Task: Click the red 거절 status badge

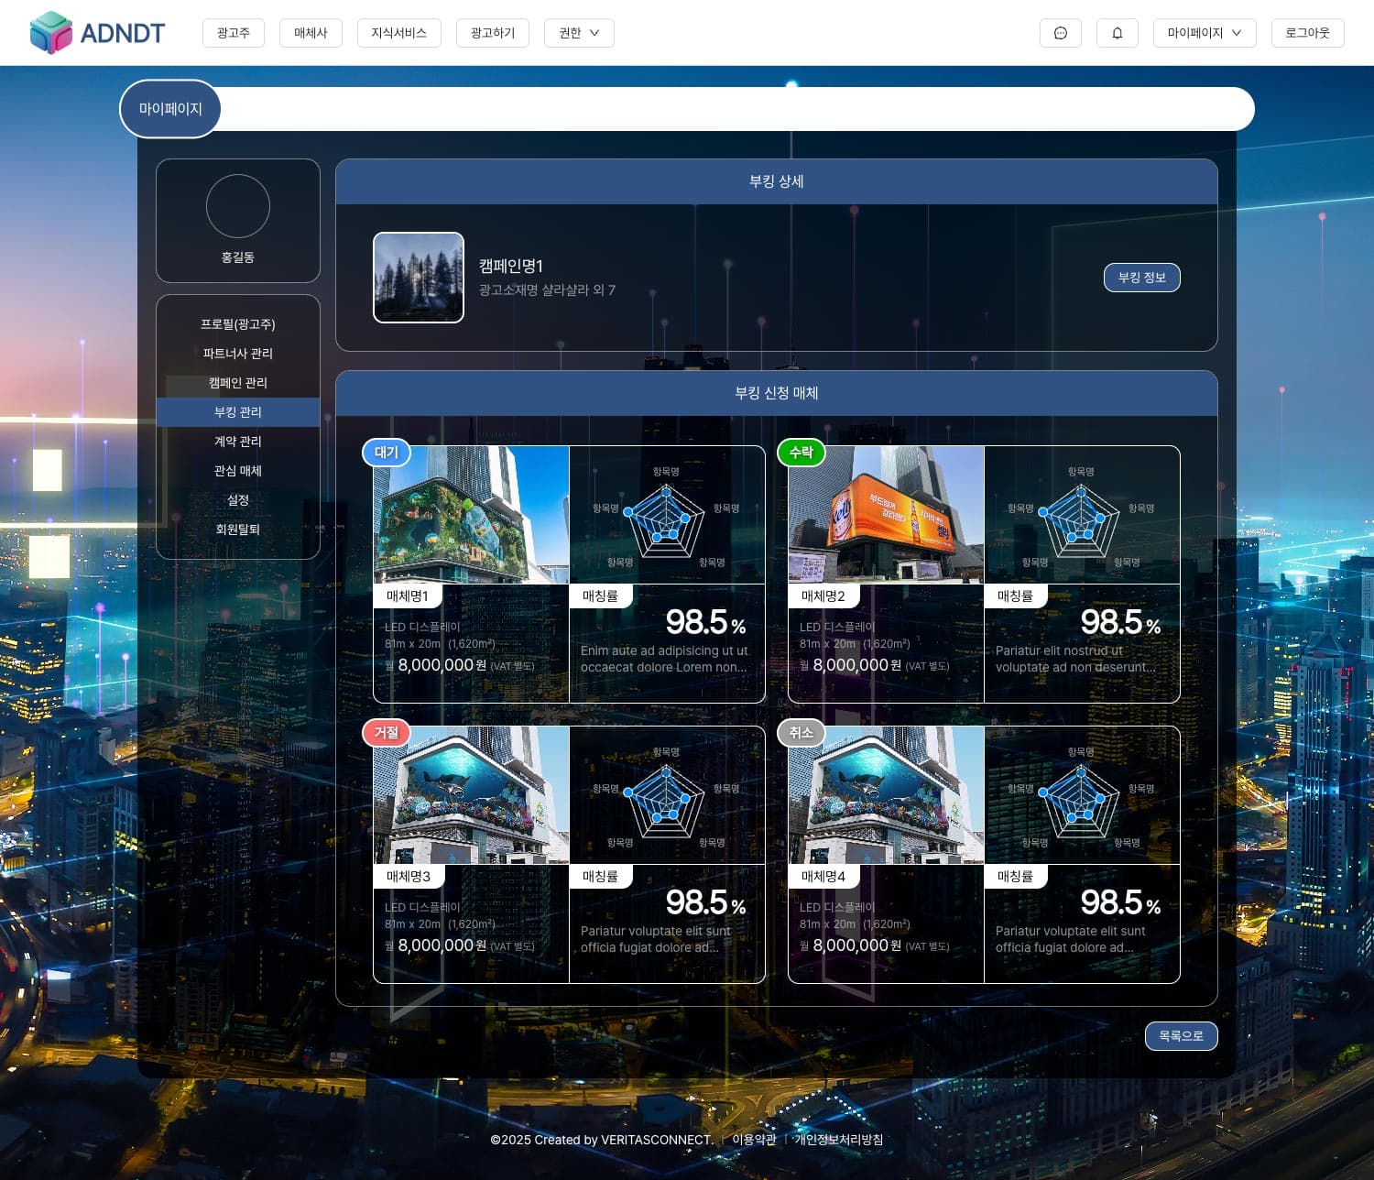Action: (x=387, y=733)
